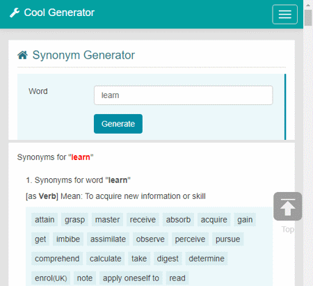Focus the Word input field containing learn
This screenshot has width=313, height=286.
pyautogui.click(x=183, y=95)
